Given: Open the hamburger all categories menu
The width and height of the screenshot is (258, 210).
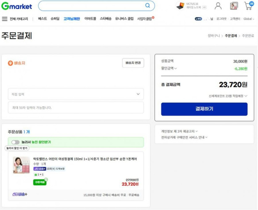Looking at the screenshot, I should (x=5, y=19).
